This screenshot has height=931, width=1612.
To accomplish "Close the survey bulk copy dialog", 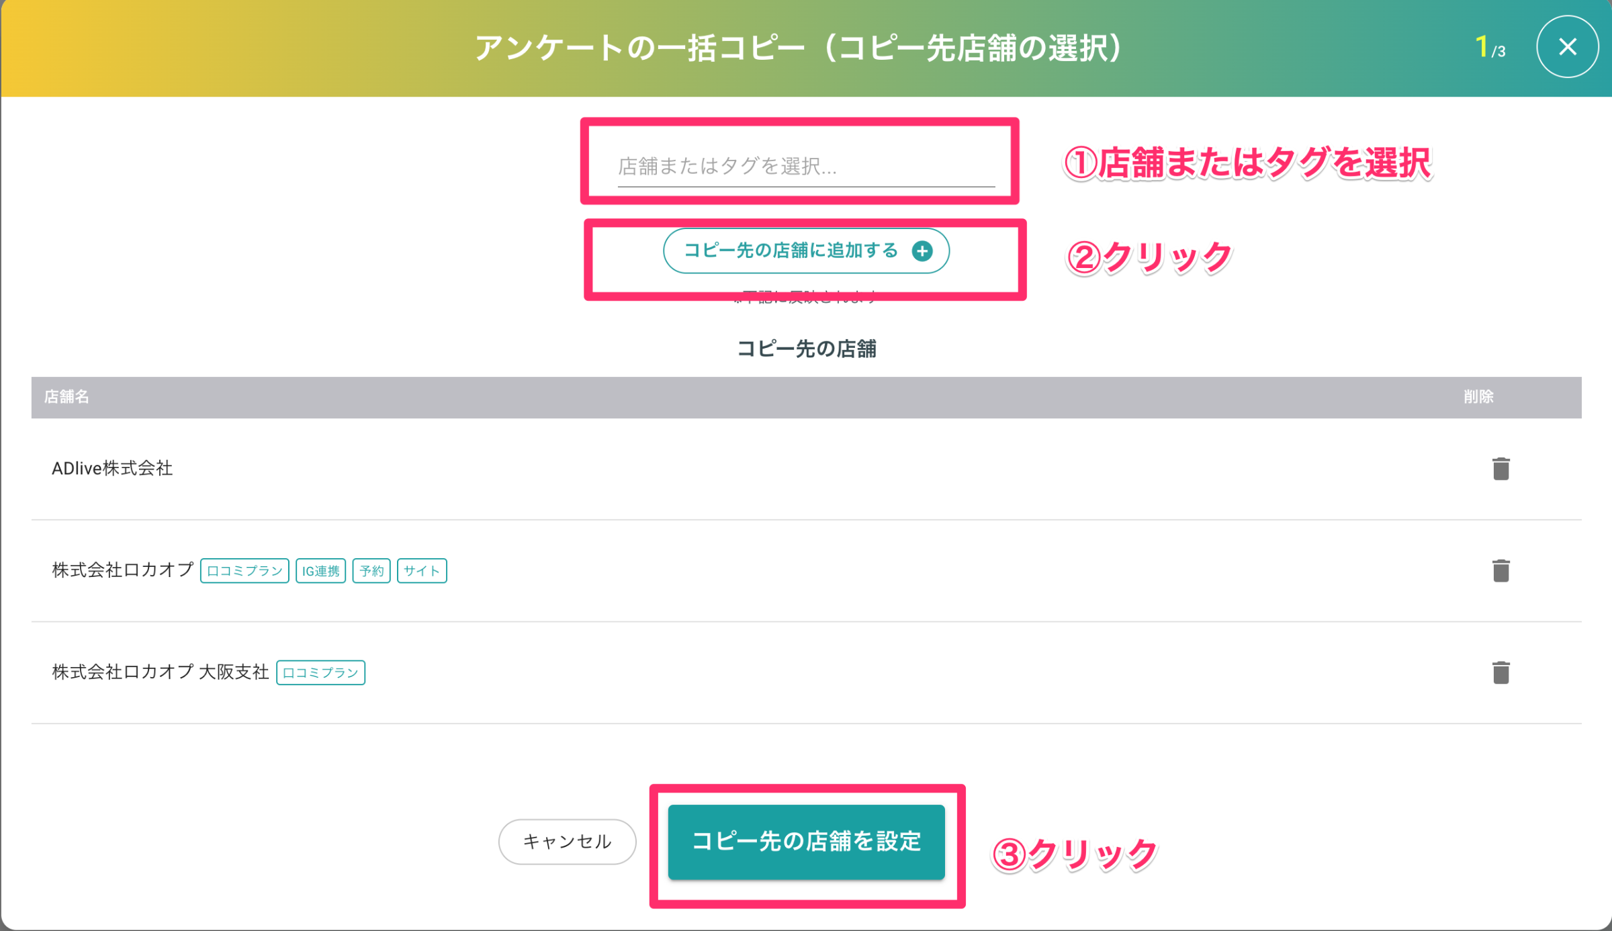I will tap(1567, 47).
